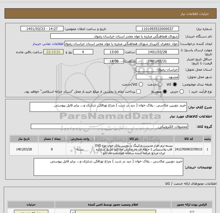Click delivery city field مشهد
The image size is (220, 213).
point(157,77)
